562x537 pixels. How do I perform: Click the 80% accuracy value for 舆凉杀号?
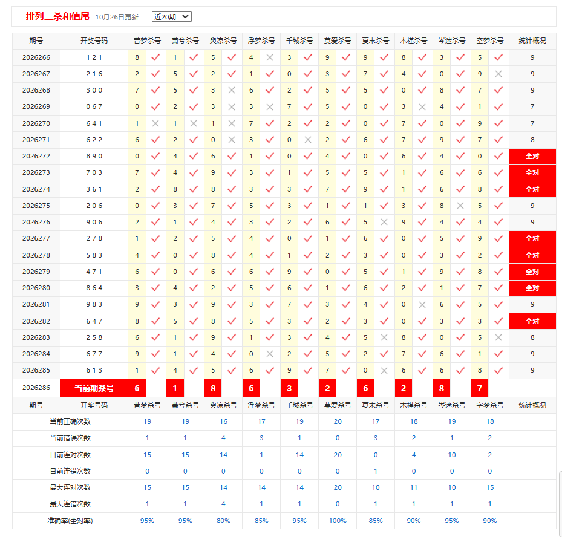223,521
